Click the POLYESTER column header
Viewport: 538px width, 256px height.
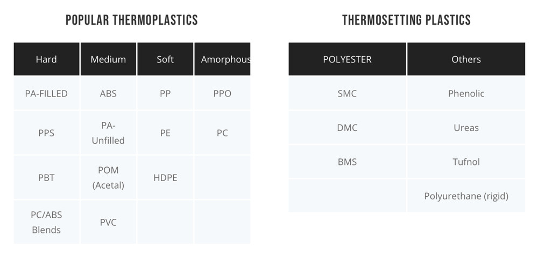pyautogui.click(x=347, y=59)
